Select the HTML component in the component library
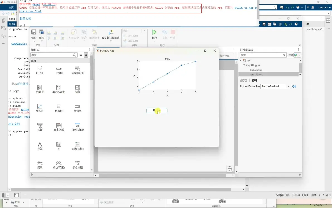 (x=40, y=70)
